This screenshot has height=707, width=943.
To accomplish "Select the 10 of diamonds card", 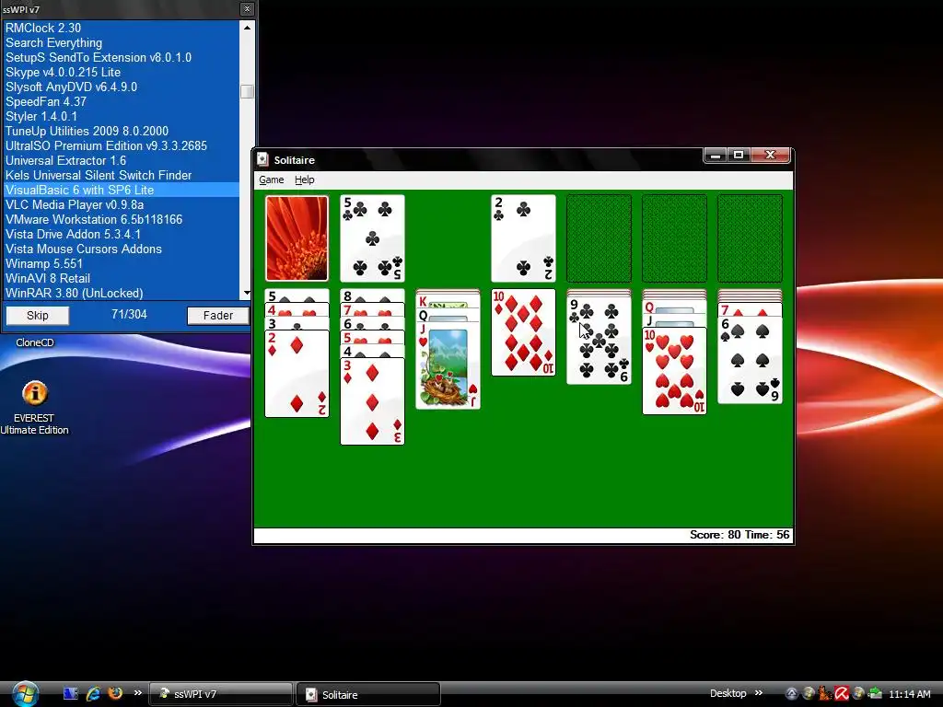I will pos(523,332).
